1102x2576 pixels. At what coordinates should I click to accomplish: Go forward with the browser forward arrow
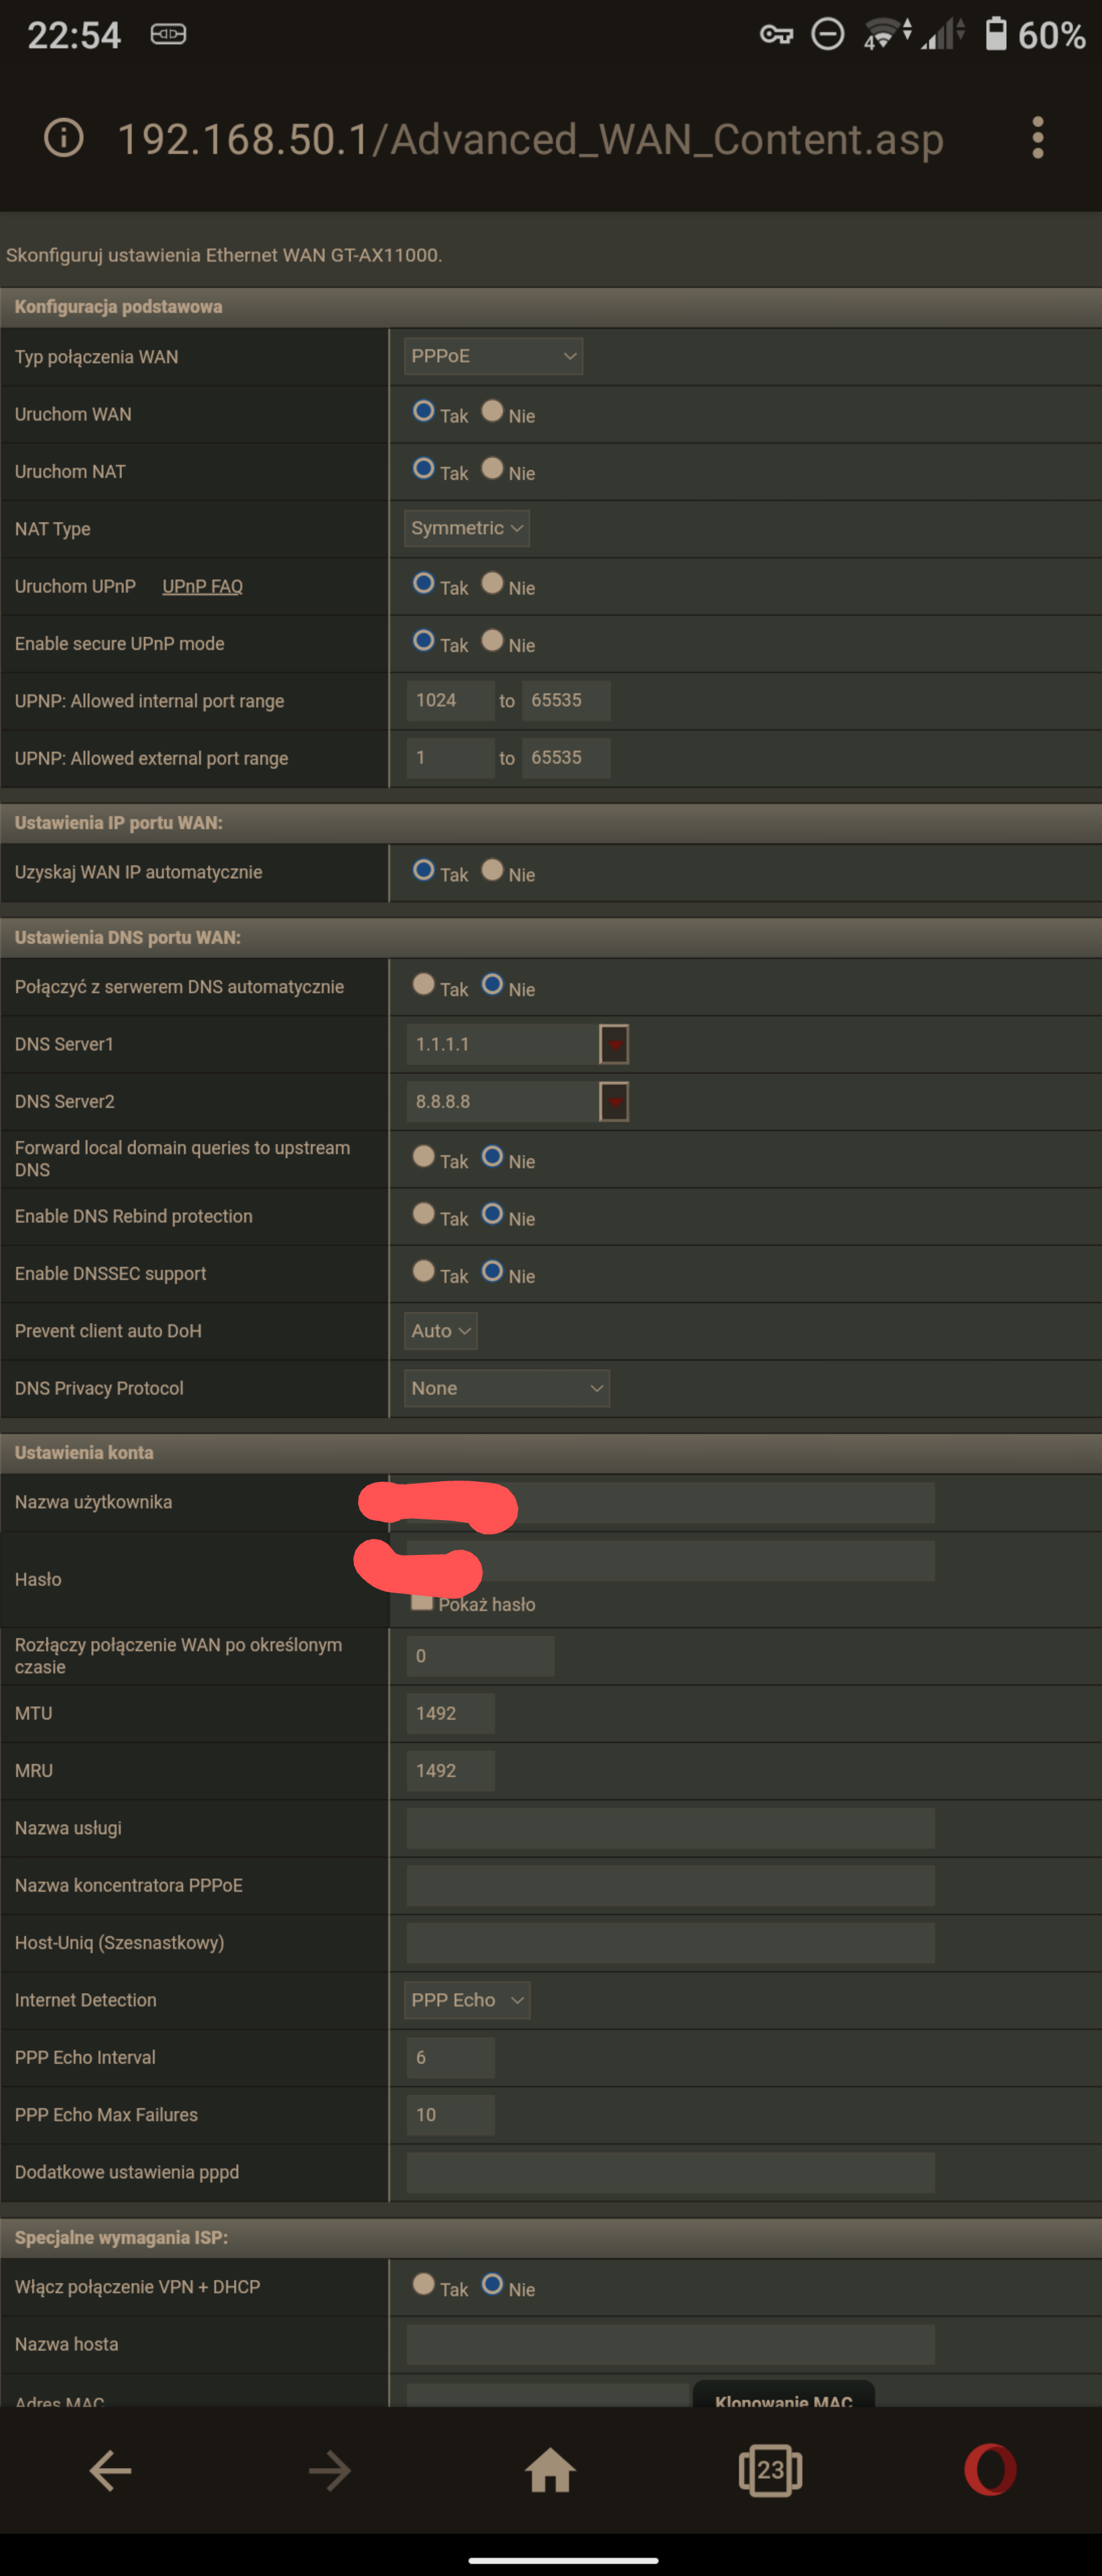(330, 2470)
